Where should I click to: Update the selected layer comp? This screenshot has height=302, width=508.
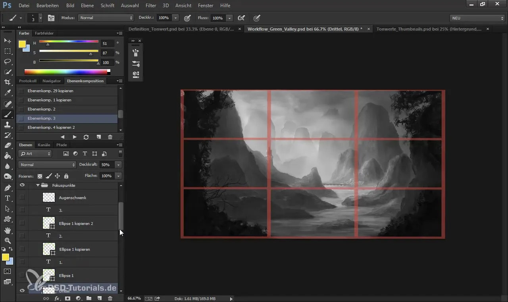(86, 137)
